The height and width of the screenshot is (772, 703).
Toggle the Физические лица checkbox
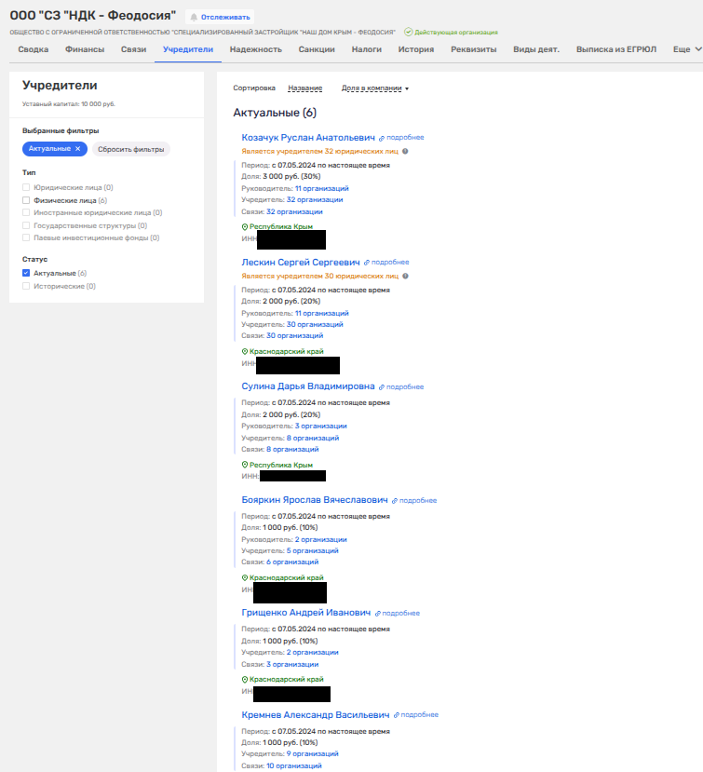26,200
